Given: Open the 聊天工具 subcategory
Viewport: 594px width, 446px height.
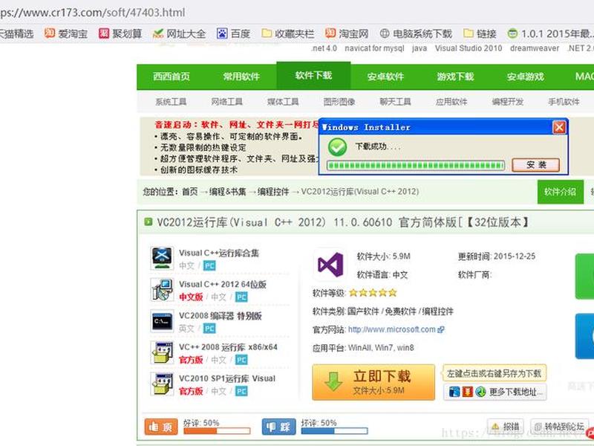Looking at the screenshot, I should click(395, 102).
